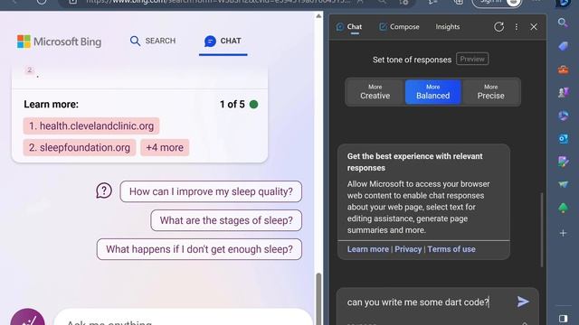Click the question mark suggestions icon
This screenshot has height=325, width=579.
[x=104, y=190]
